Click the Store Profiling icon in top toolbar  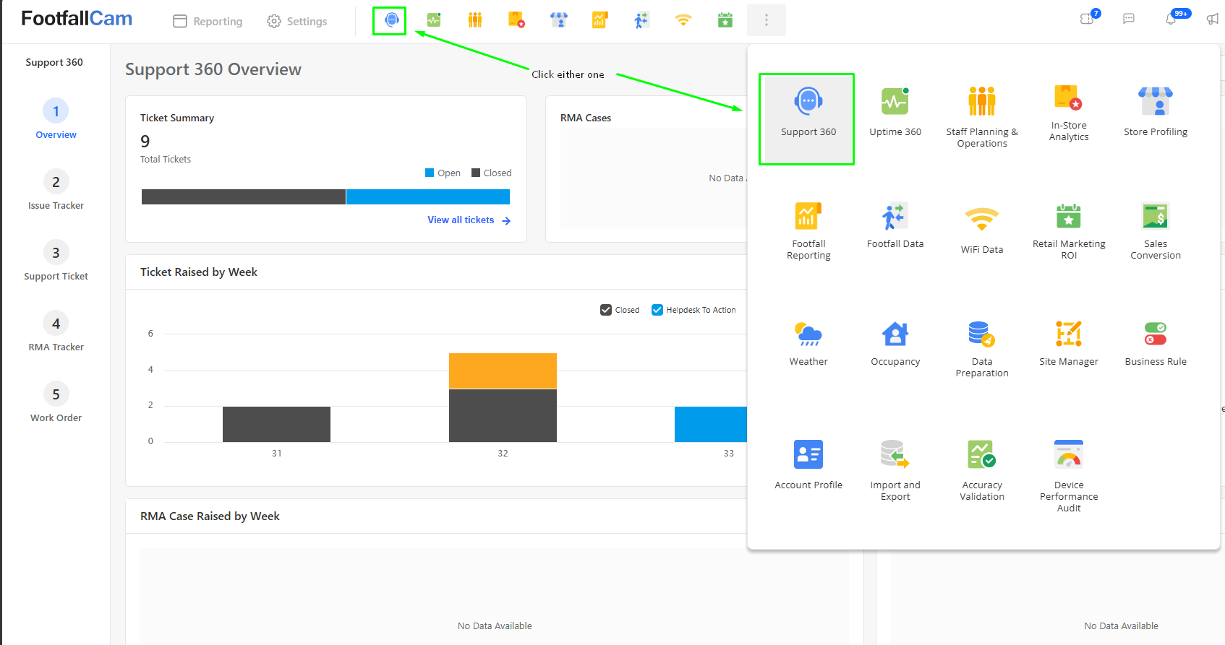(x=559, y=20)
